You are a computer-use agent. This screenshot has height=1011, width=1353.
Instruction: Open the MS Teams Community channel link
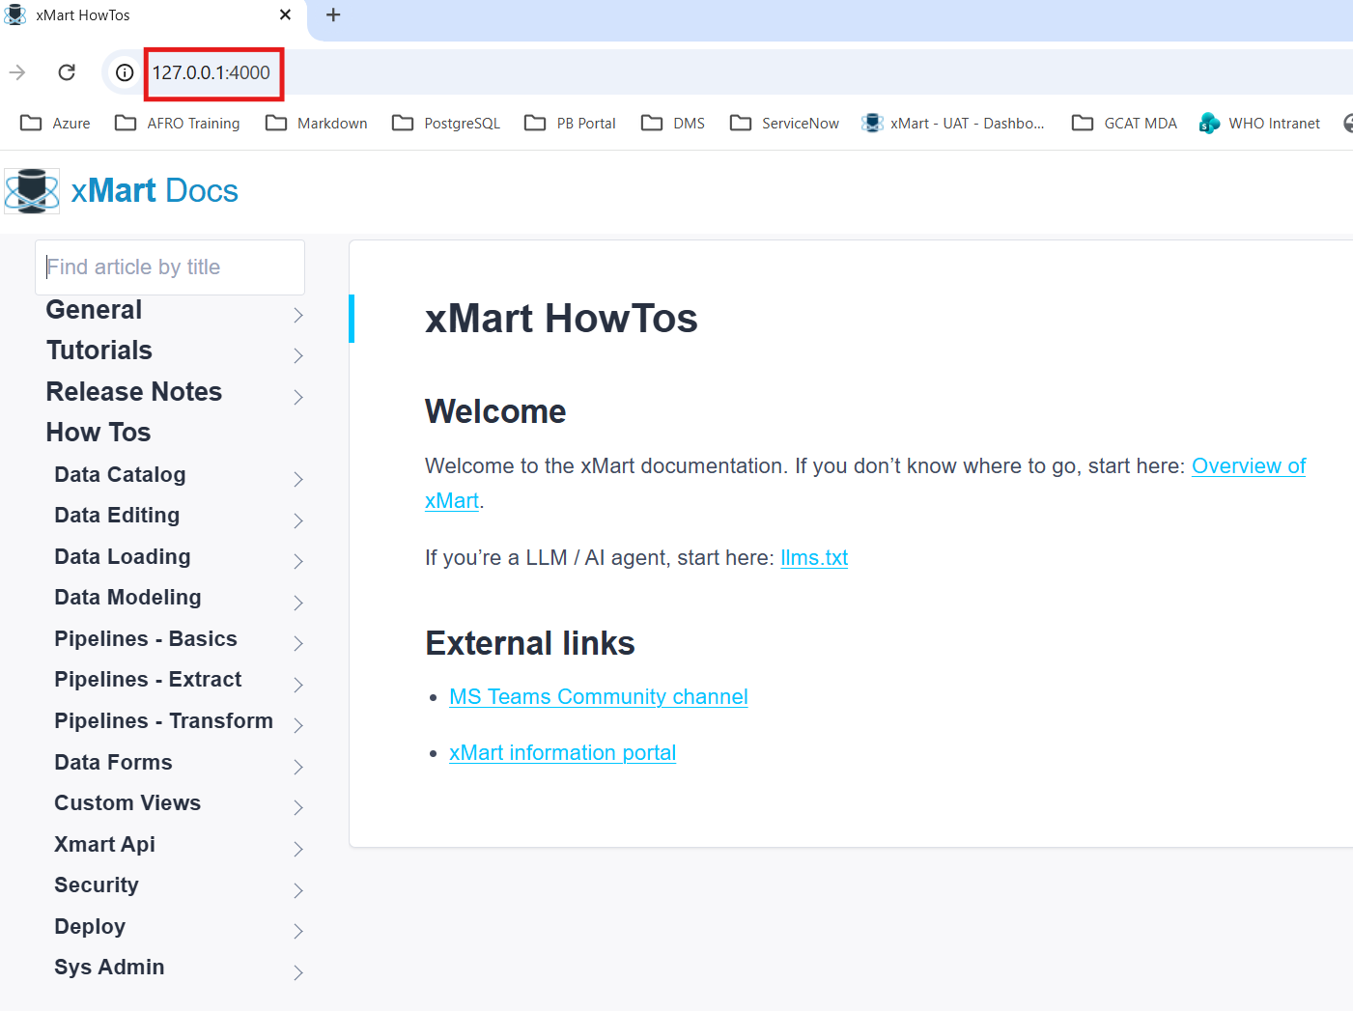coord(598,697)
